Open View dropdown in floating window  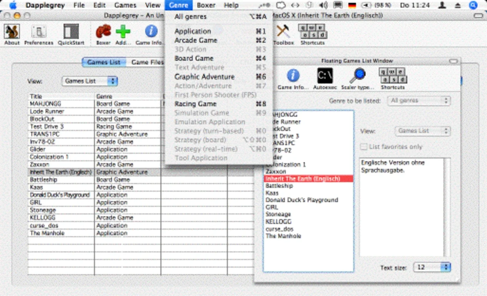click(422, 131)
